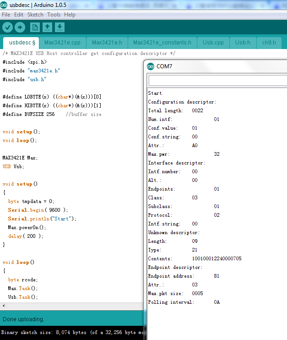Click the 'Max.powerOn();' code line

click(x=27, y=227)
